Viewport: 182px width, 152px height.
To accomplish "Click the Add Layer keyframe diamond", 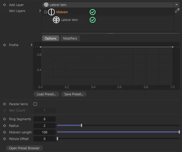I will point(5,5).
